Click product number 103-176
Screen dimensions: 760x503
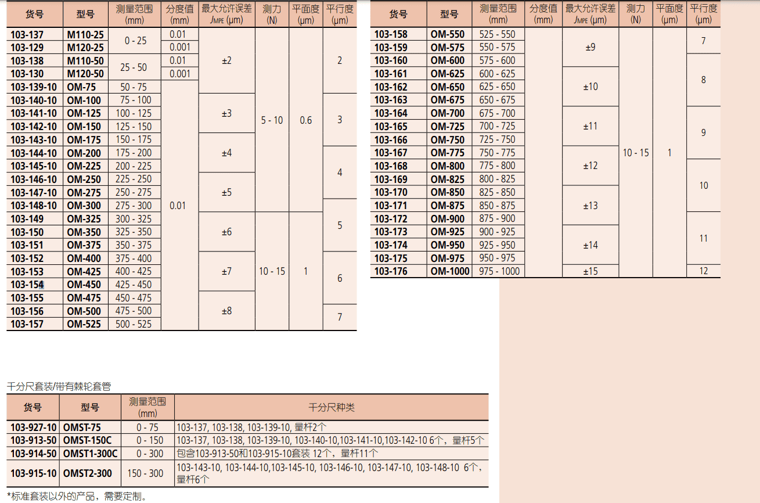391,271
